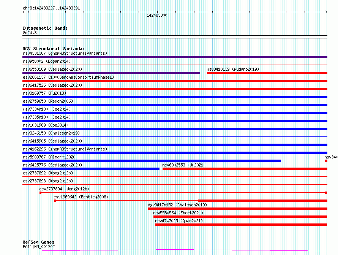
Task: Select the nsv6417526 (Sedlazeck2020) label
Action: click(x=52, y=85)
